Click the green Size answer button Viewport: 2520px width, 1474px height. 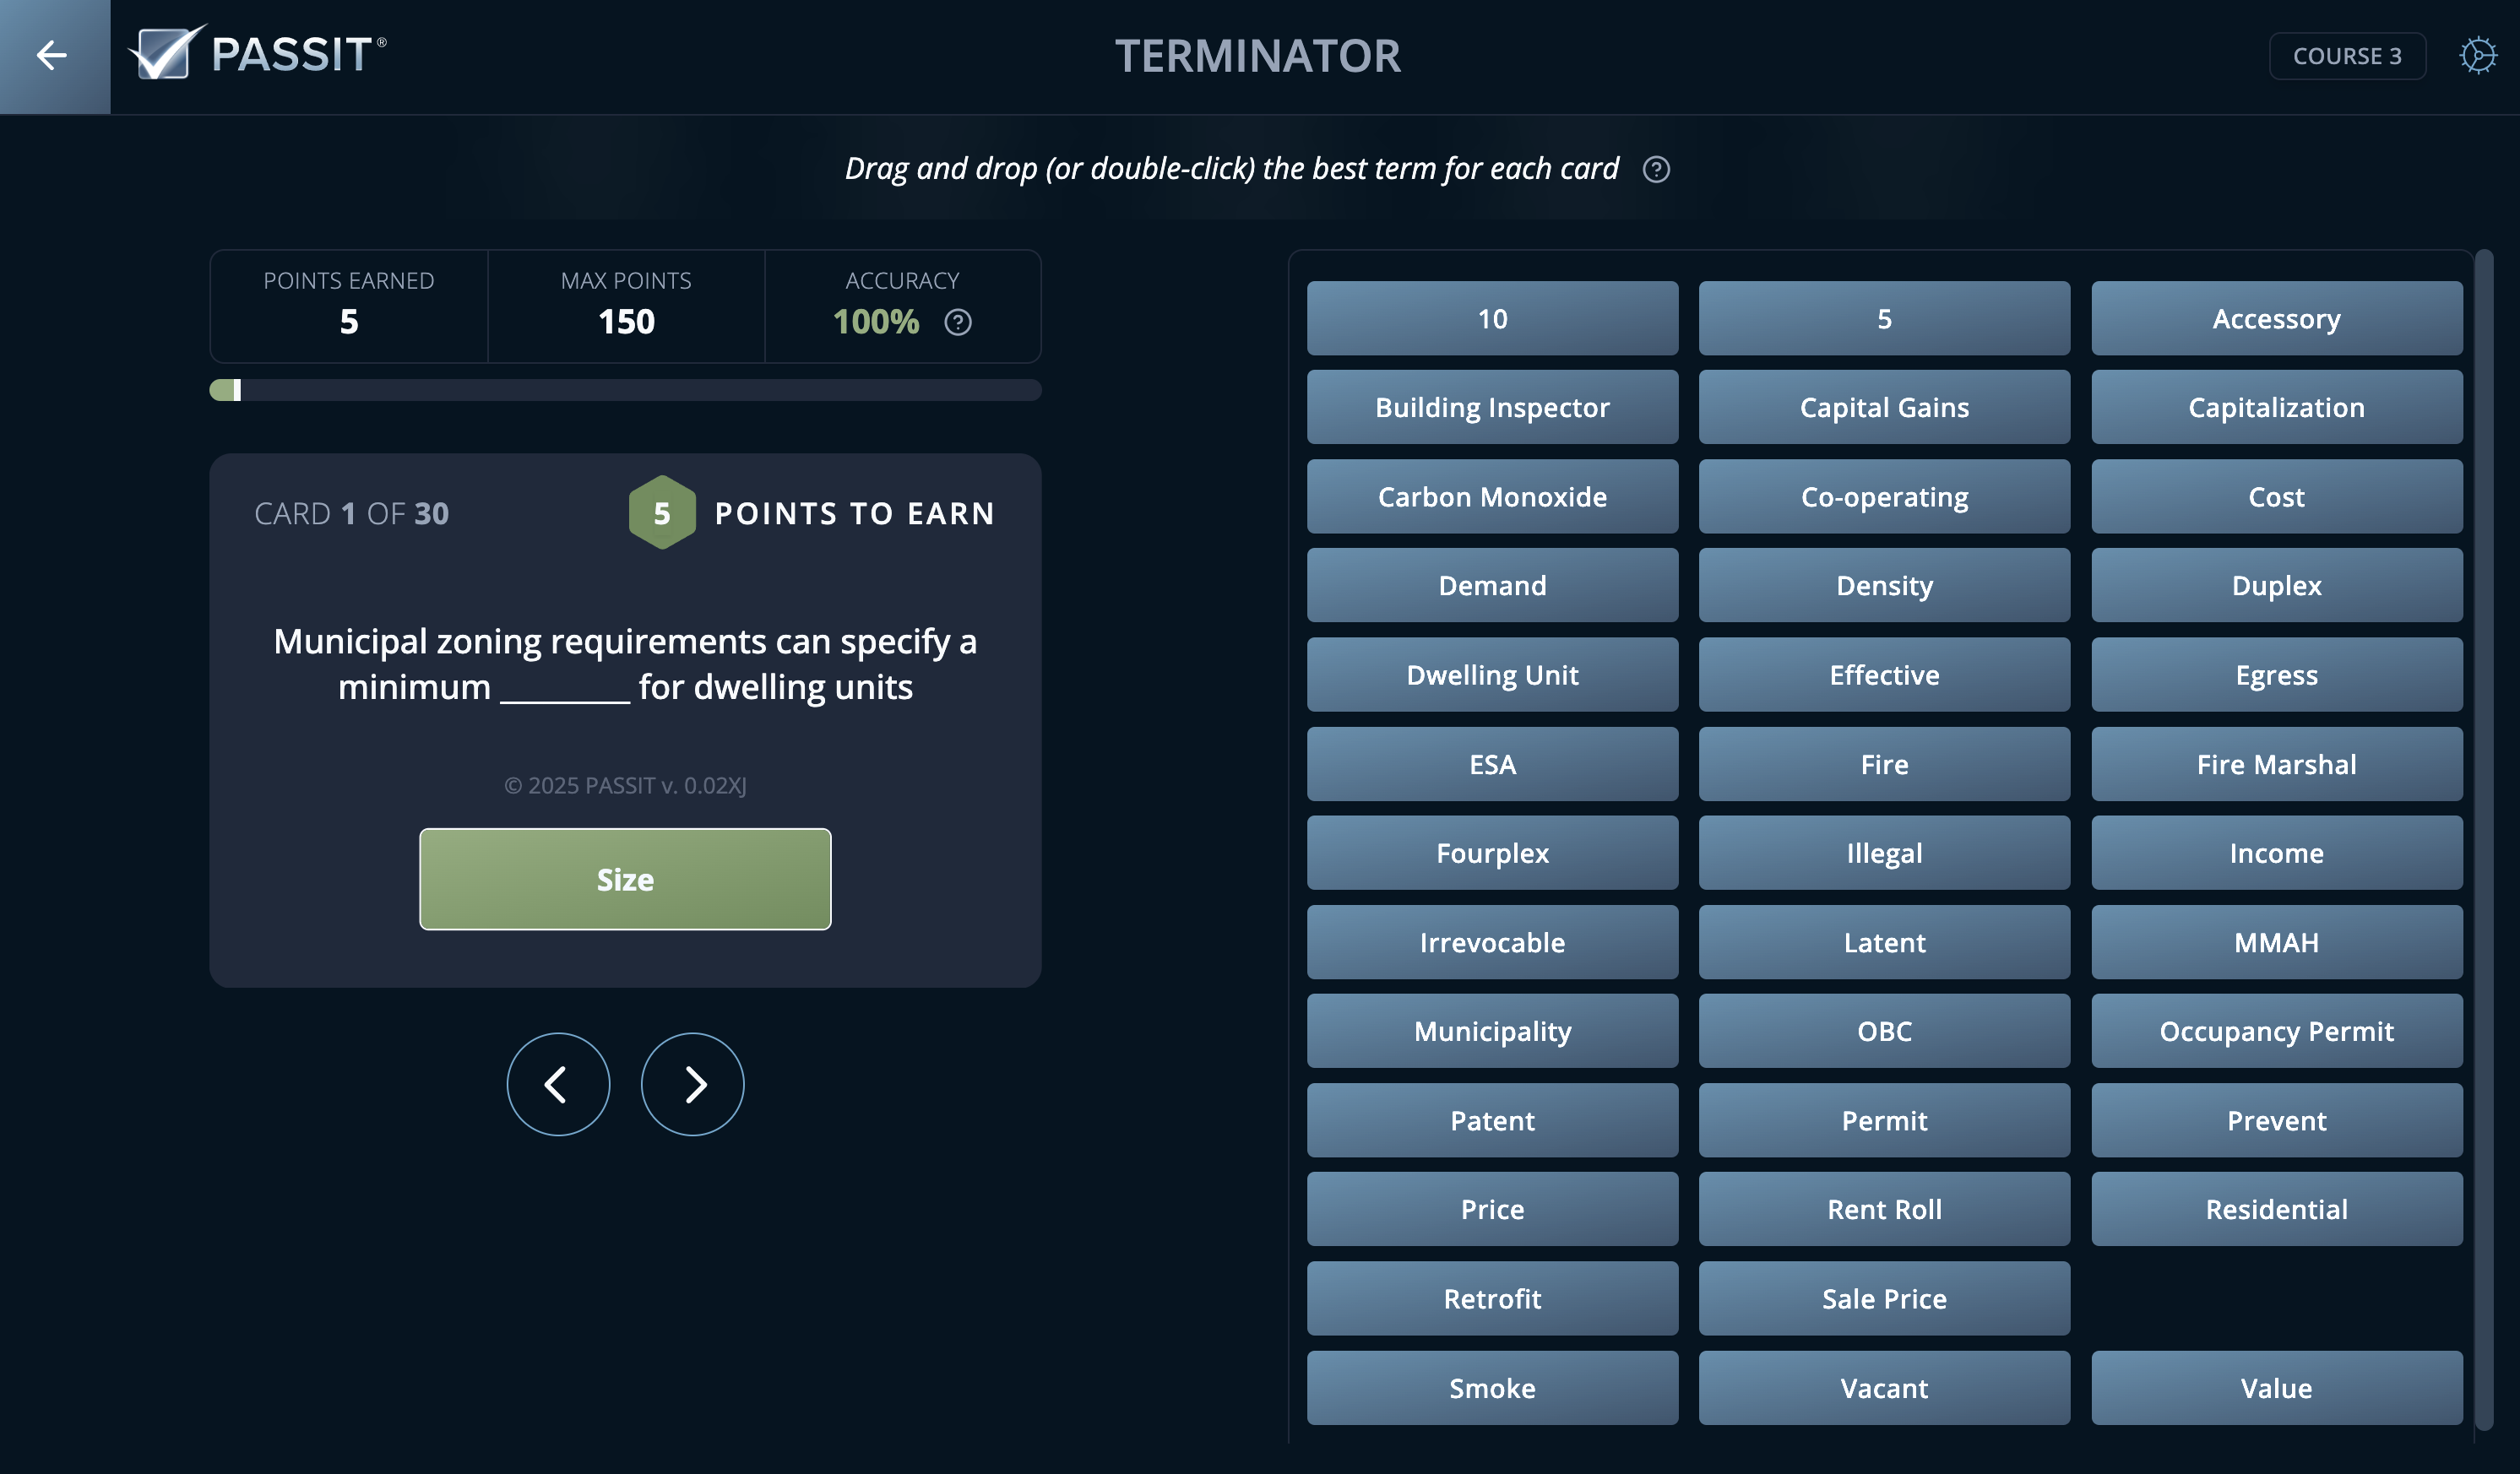click(625, 880)
